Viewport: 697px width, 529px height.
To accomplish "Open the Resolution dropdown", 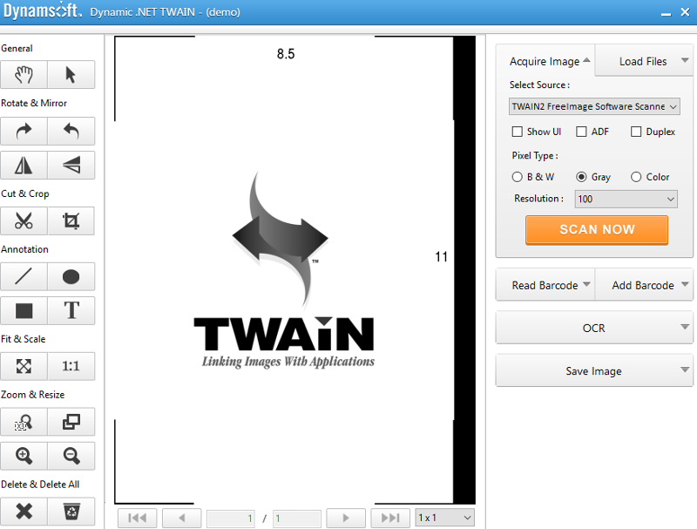I will tap(626, 199).
